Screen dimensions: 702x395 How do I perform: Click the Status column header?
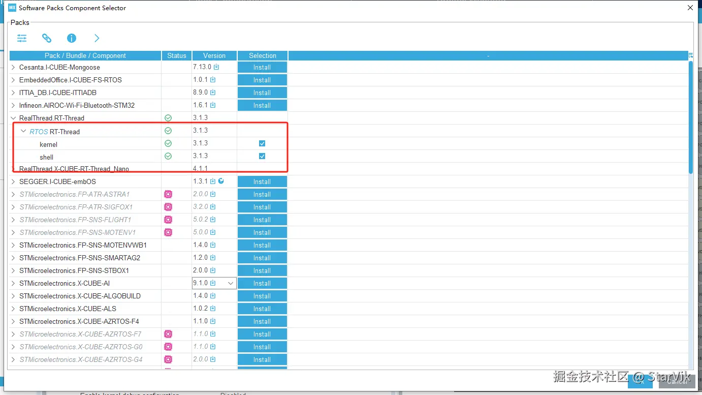[177, 55]
